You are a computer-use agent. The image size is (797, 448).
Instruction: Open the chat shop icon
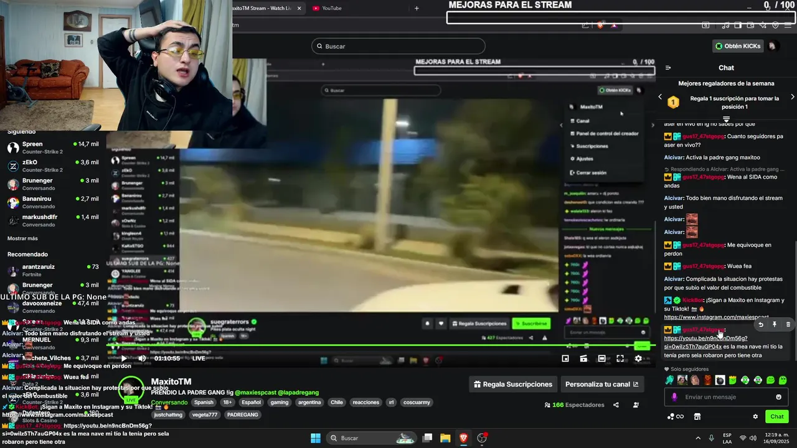point(697,417)
